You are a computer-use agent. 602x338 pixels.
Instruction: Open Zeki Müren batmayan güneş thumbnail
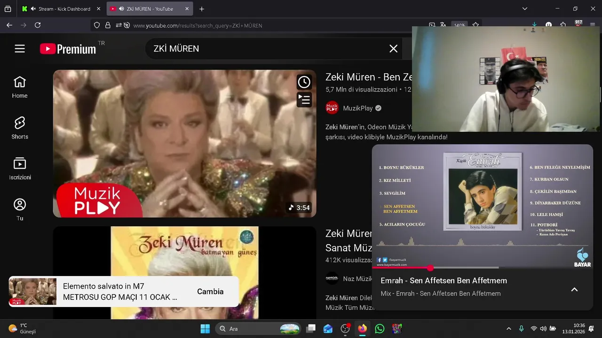click(184, 273)
